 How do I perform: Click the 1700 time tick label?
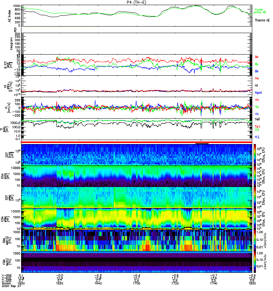(x=136, y=283)
